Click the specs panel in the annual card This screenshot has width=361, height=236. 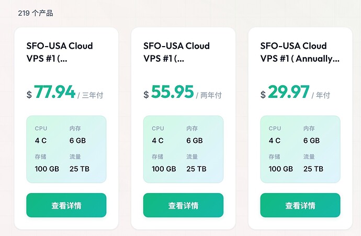tap(300, 149)
